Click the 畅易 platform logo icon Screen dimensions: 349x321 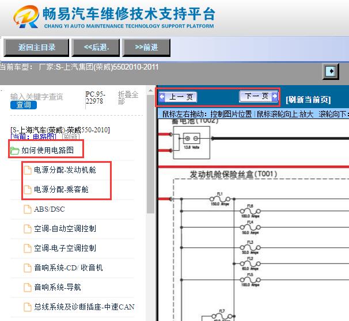click(x=26, y=17)
